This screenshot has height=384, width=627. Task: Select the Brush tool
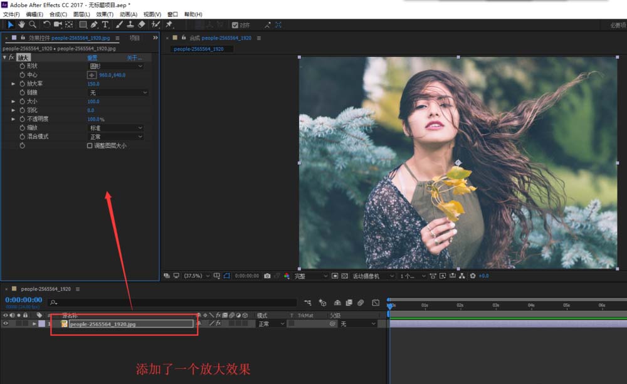pyautogui.click(x=119, y=24)
